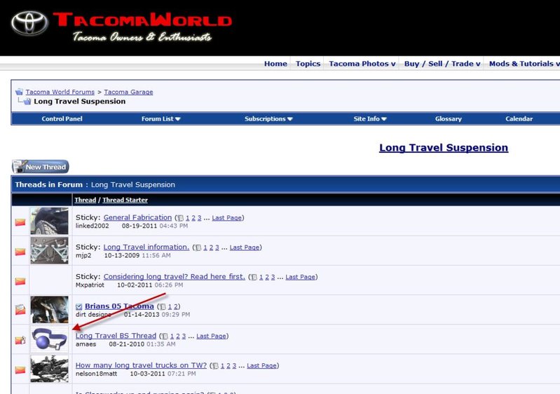This screenshot has width=560, height=394.
Task: Jump to Last Page of Long Travel BS Thread
Action: tap(211, 337)
